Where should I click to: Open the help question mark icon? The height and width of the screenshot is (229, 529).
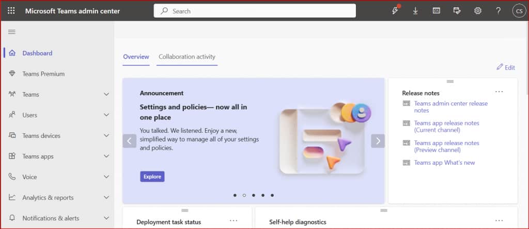click(x=498, y=11)
